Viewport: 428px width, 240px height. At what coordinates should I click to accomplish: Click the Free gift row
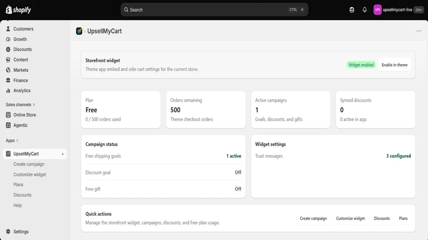(163, 189)
